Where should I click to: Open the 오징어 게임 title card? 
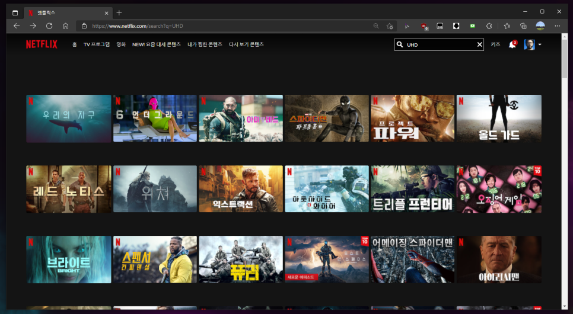pos(499,189)
